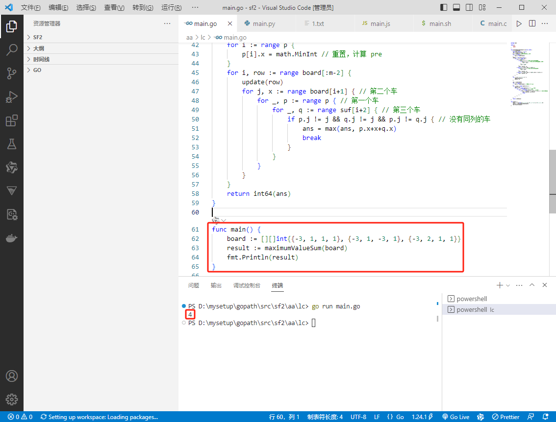
Task: Split the editor to the right
Action: click(532, 23)
